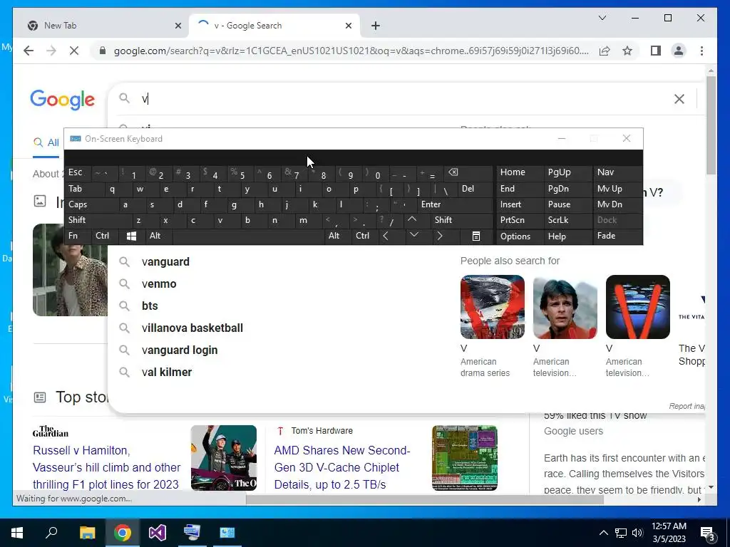
Task: Open the All results tab
Action: (46, 142)
